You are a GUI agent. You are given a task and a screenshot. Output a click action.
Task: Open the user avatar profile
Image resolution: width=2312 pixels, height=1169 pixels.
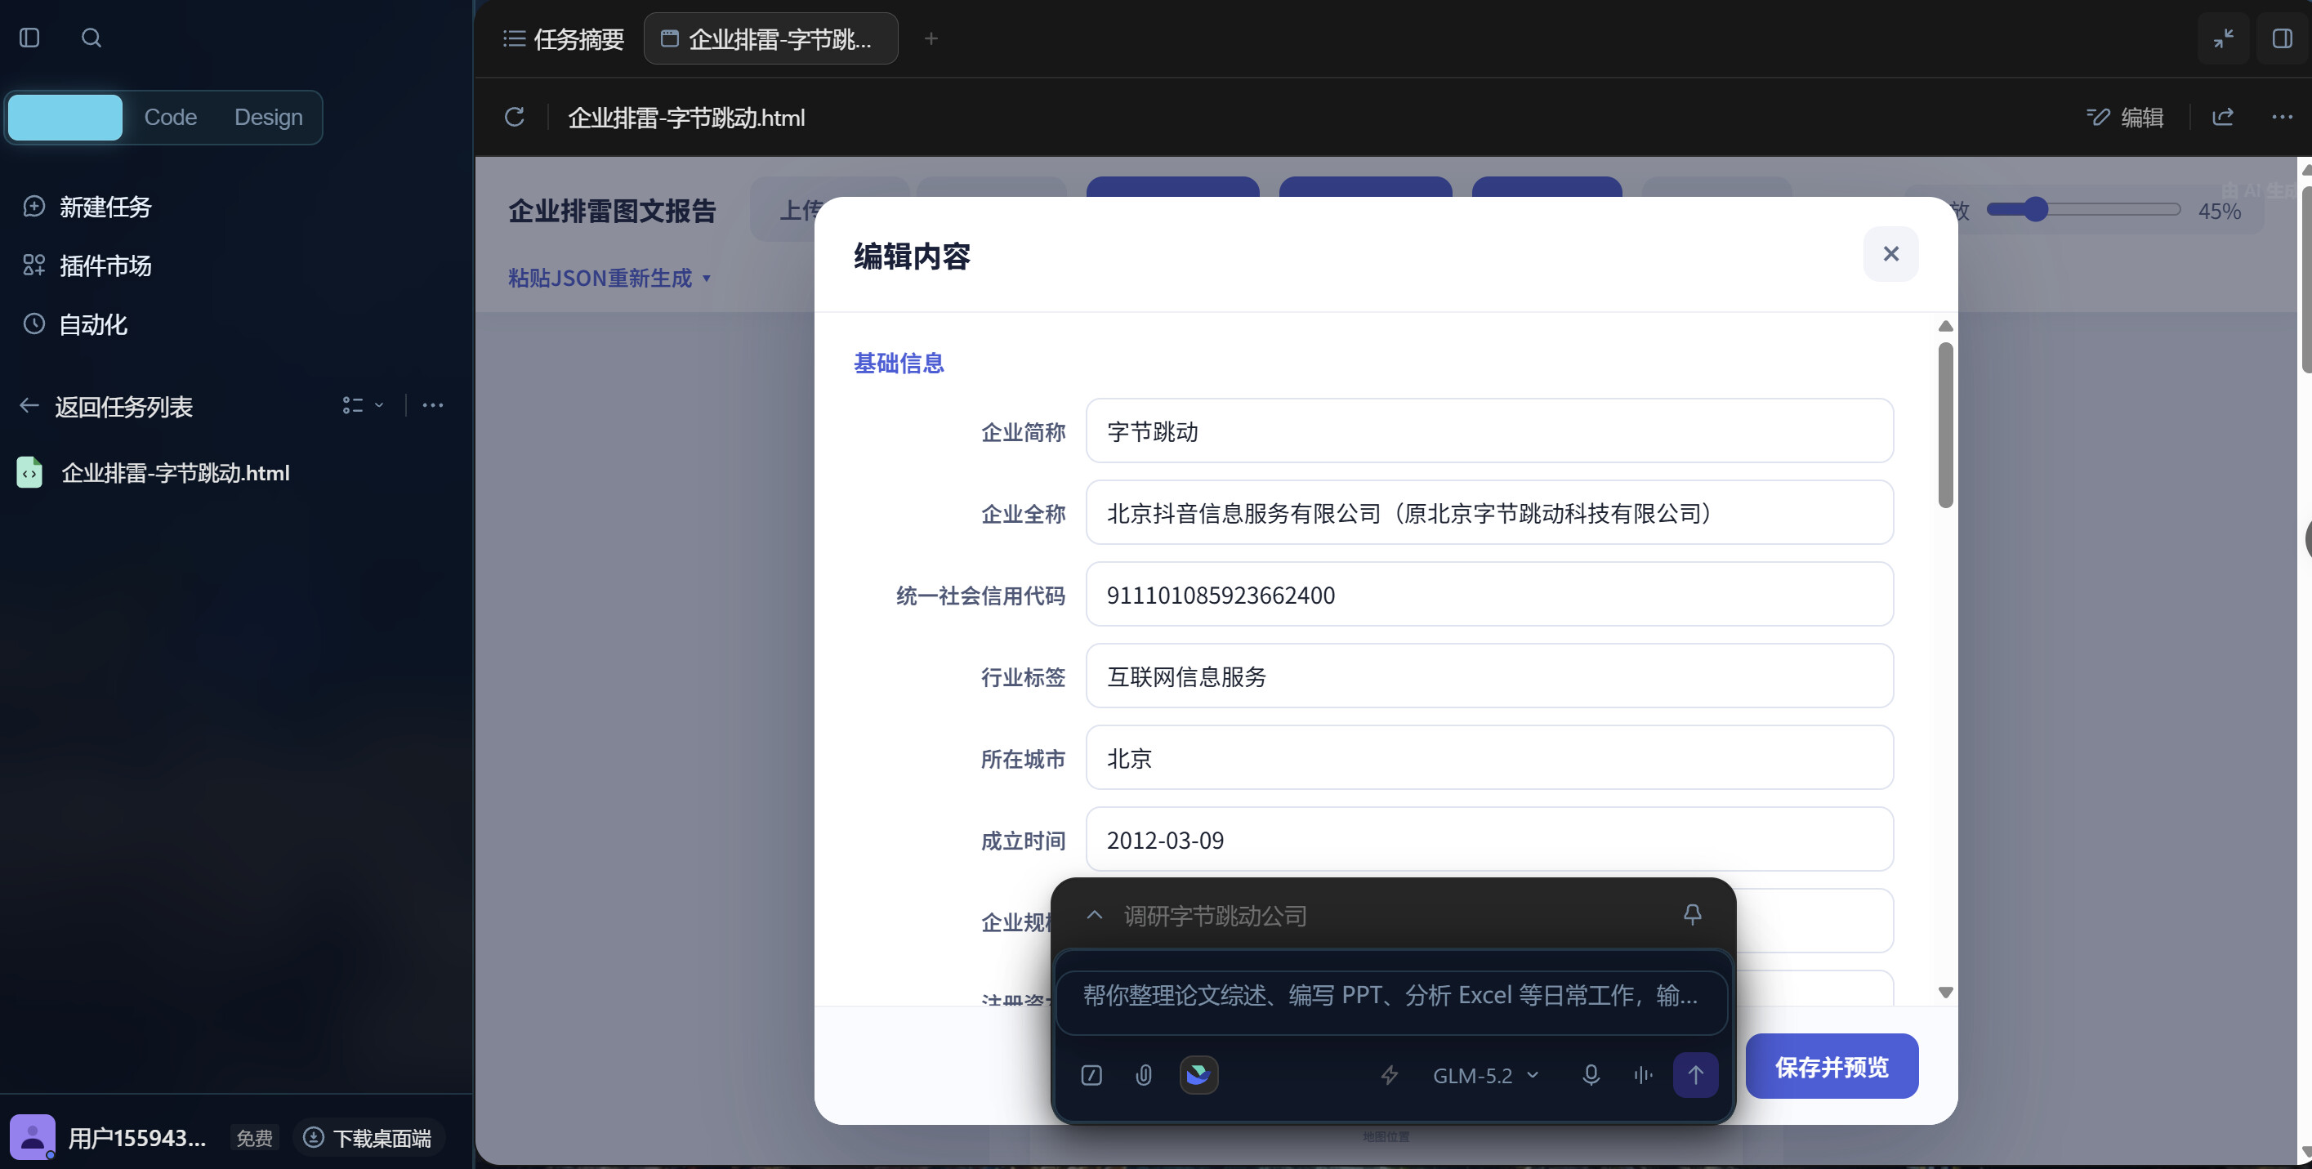33,1136
